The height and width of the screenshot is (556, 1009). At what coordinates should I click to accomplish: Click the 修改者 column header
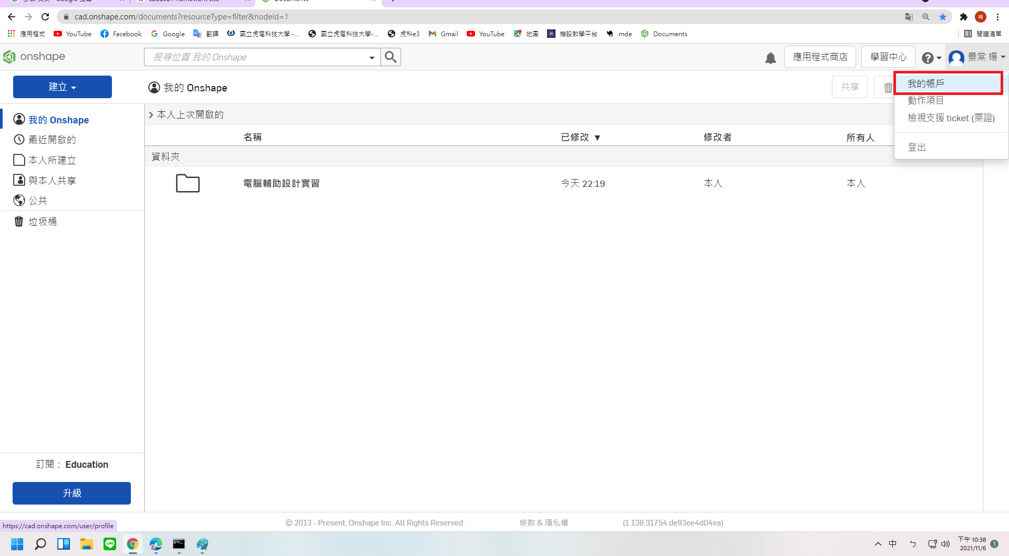(717, 137)
